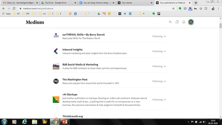The height and width of the screenshot is (125, 222).
Task: Open the Google Drive bookmark icon
Action: tap(99, 14)
